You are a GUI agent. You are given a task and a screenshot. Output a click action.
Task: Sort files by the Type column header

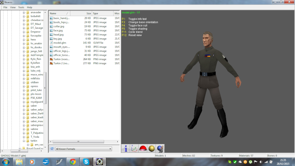[x=103, y=13]
